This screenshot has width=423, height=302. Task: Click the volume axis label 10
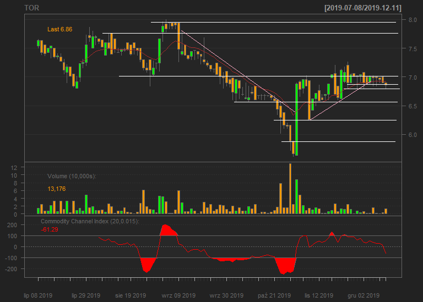click(x=14, y=175)
